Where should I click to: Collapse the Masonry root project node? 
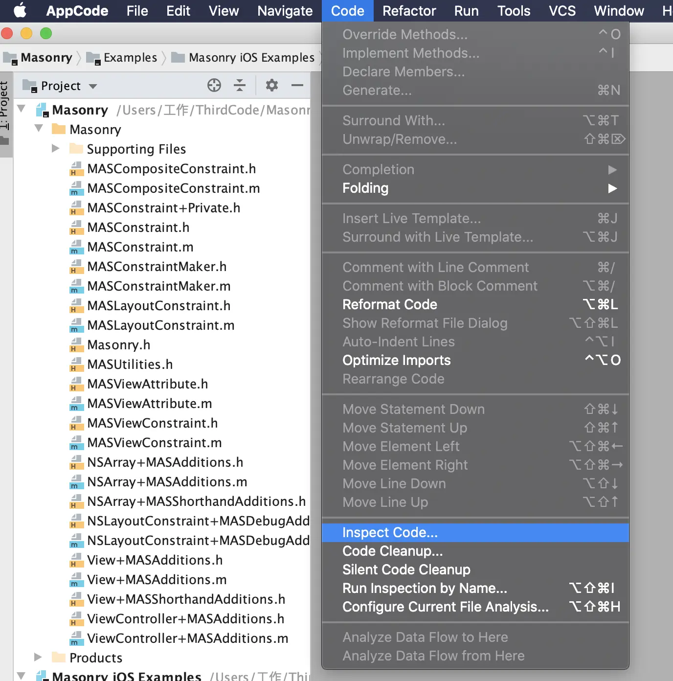click(x=22, y=109)
